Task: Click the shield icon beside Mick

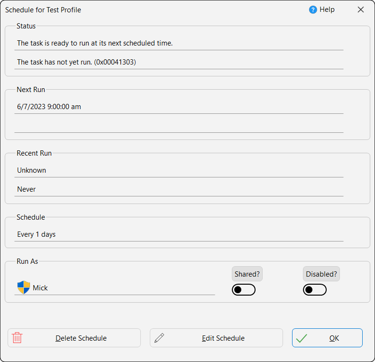Action: coord(23,288)
